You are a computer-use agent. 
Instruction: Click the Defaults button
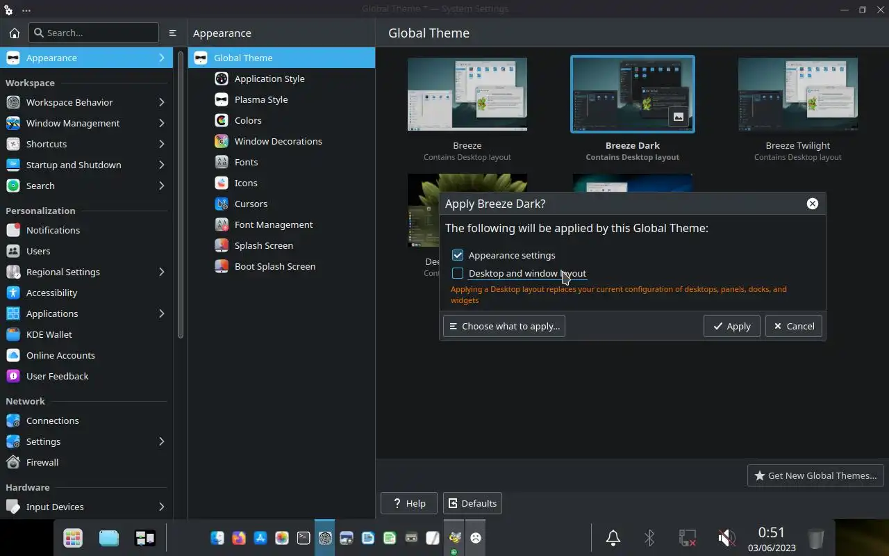click(x=472, y=503)
